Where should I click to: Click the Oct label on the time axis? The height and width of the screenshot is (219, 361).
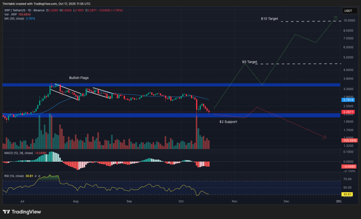pyautogui.click(x=181, y=201)
